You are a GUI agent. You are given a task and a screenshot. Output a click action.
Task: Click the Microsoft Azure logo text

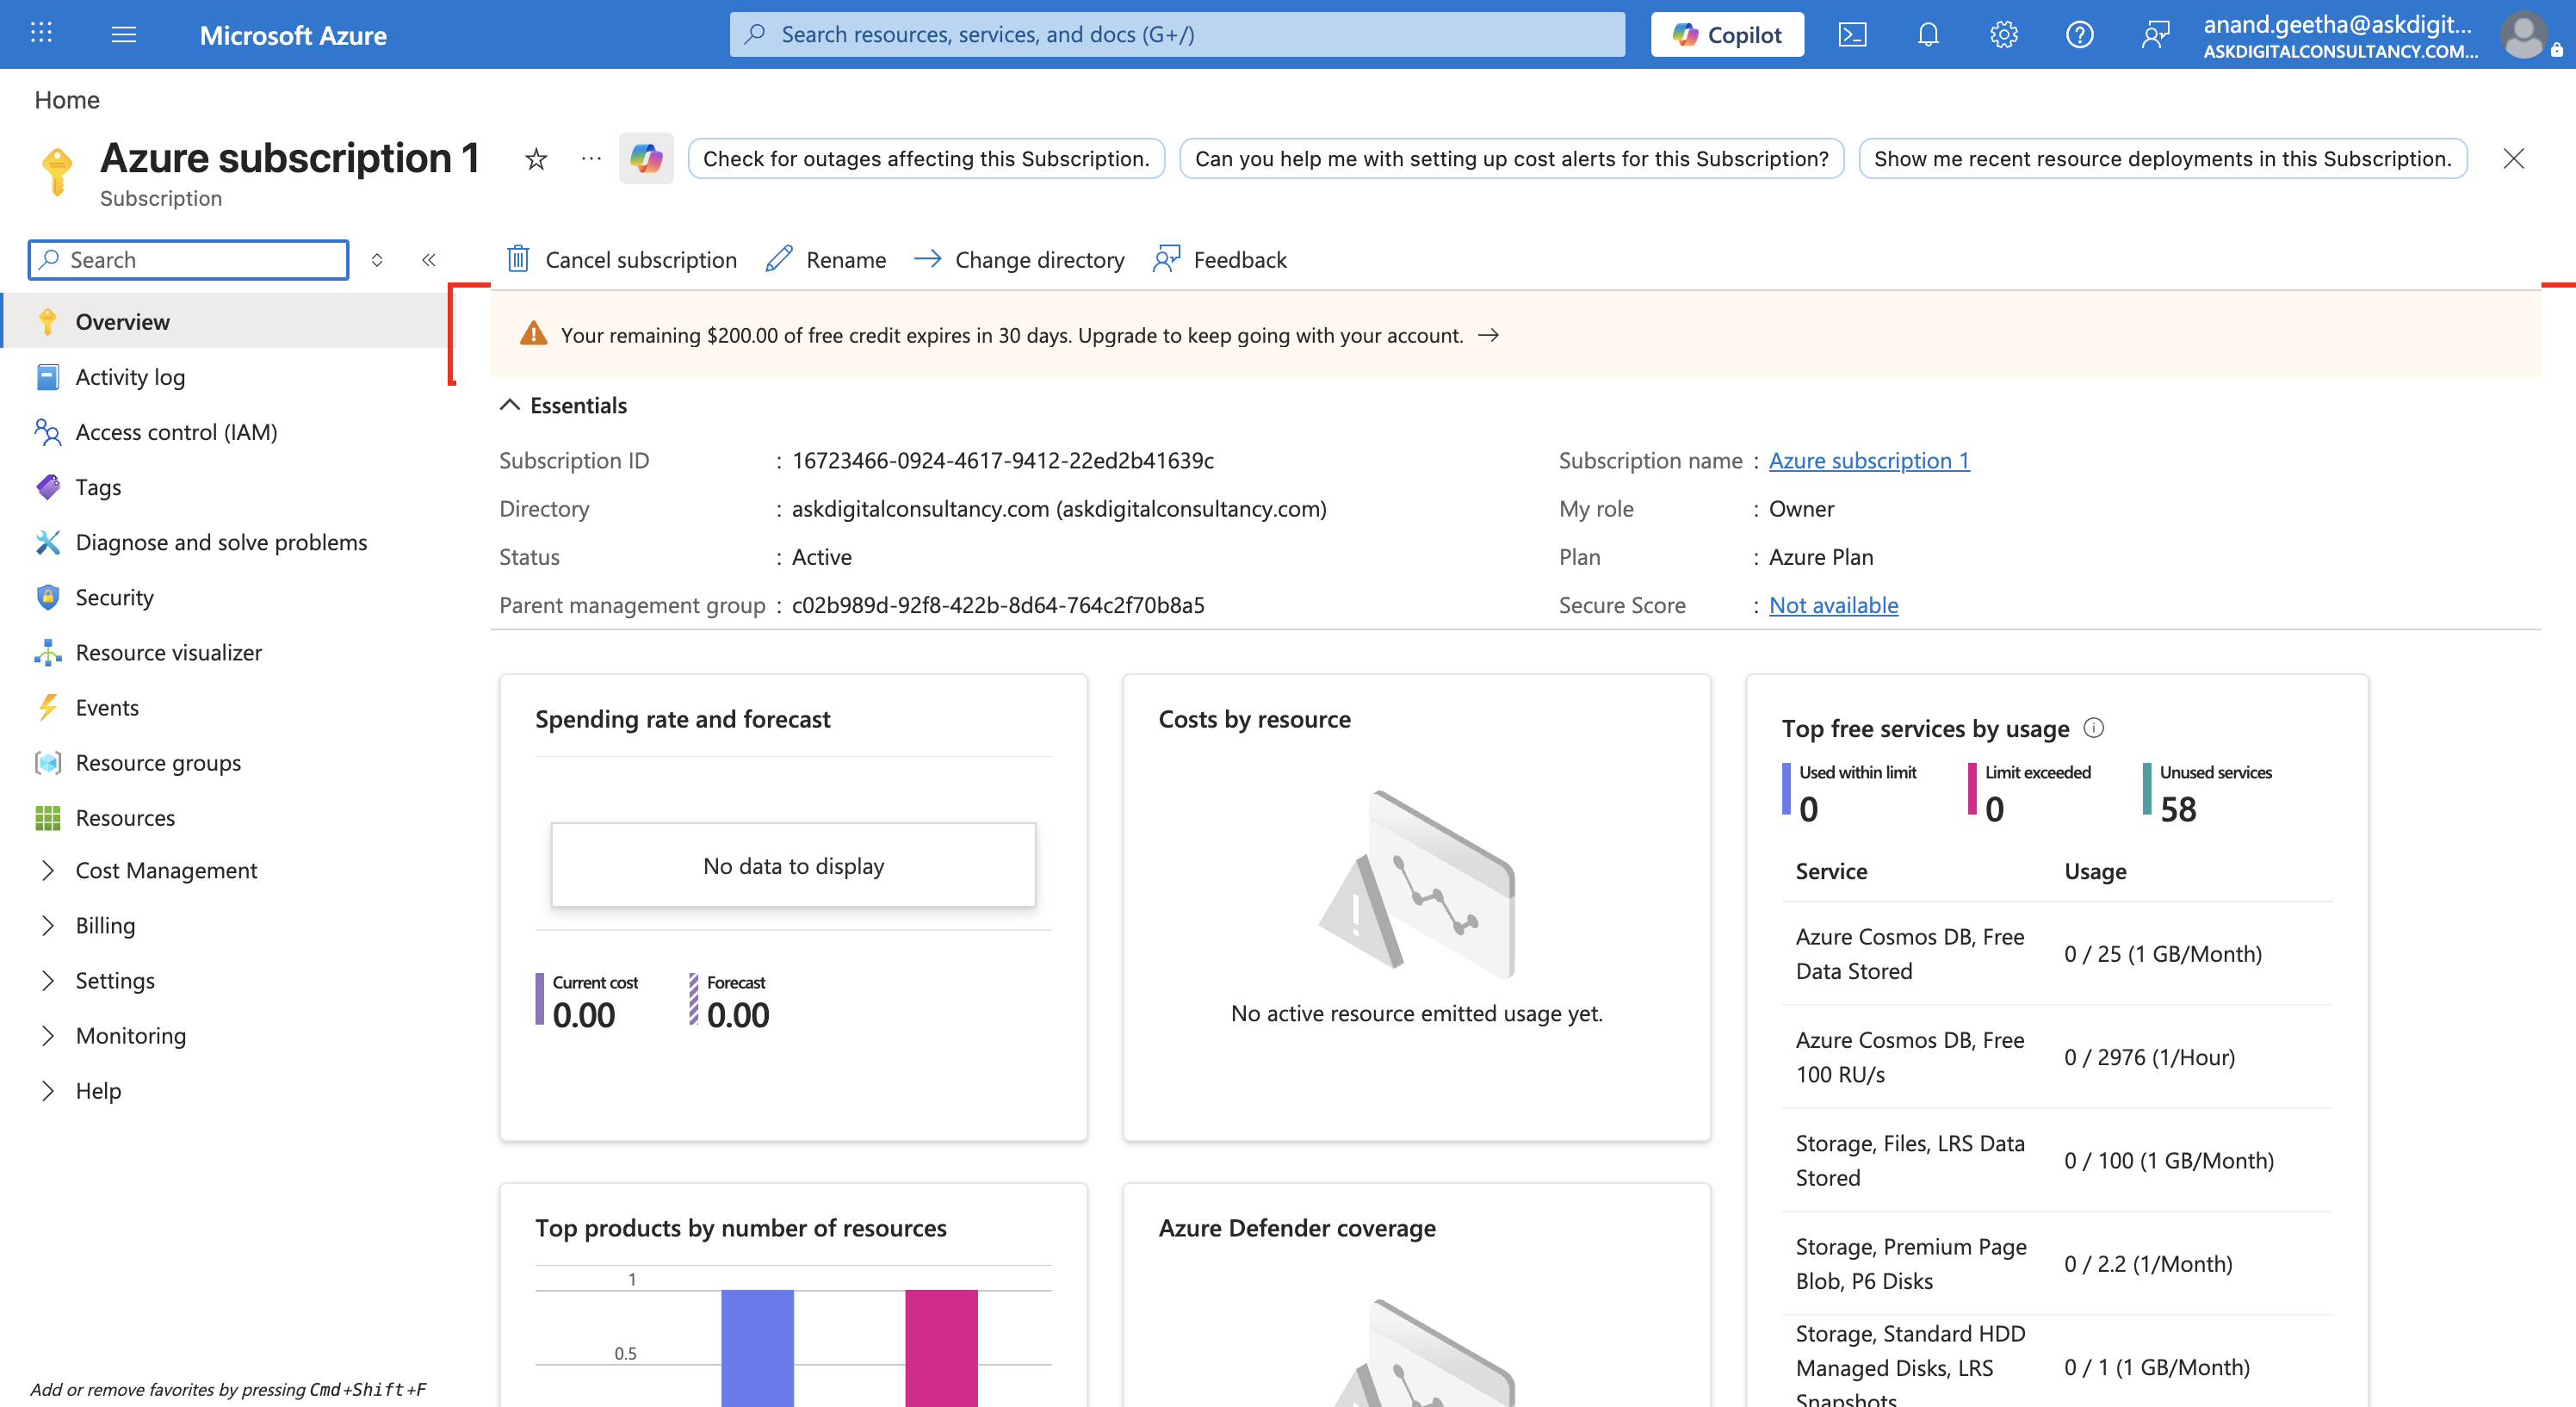click(x=293, y=35)
